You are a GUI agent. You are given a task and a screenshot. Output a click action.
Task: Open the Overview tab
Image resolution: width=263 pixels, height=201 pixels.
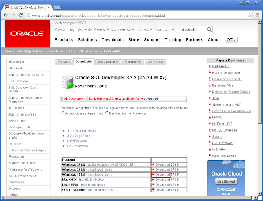click(x=64, y=62)
